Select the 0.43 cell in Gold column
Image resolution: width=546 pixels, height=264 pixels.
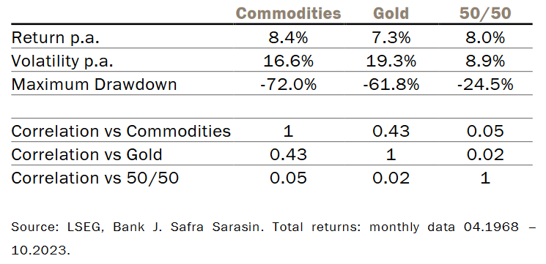tap(391, 132)
